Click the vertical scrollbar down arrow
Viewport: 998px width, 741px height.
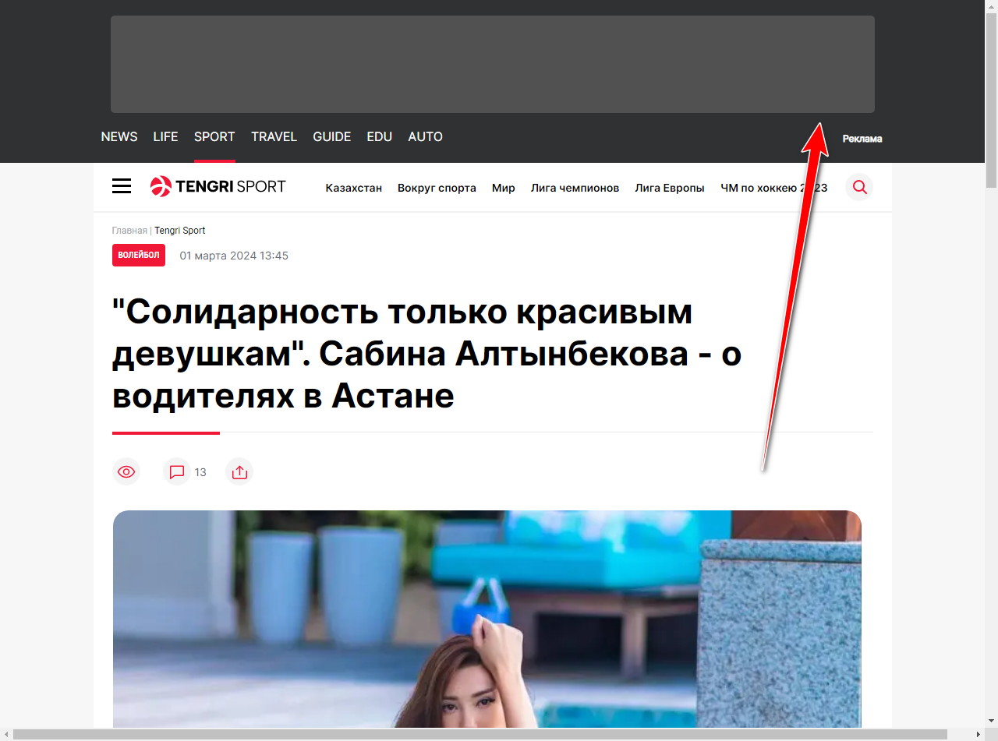[991, 722]
